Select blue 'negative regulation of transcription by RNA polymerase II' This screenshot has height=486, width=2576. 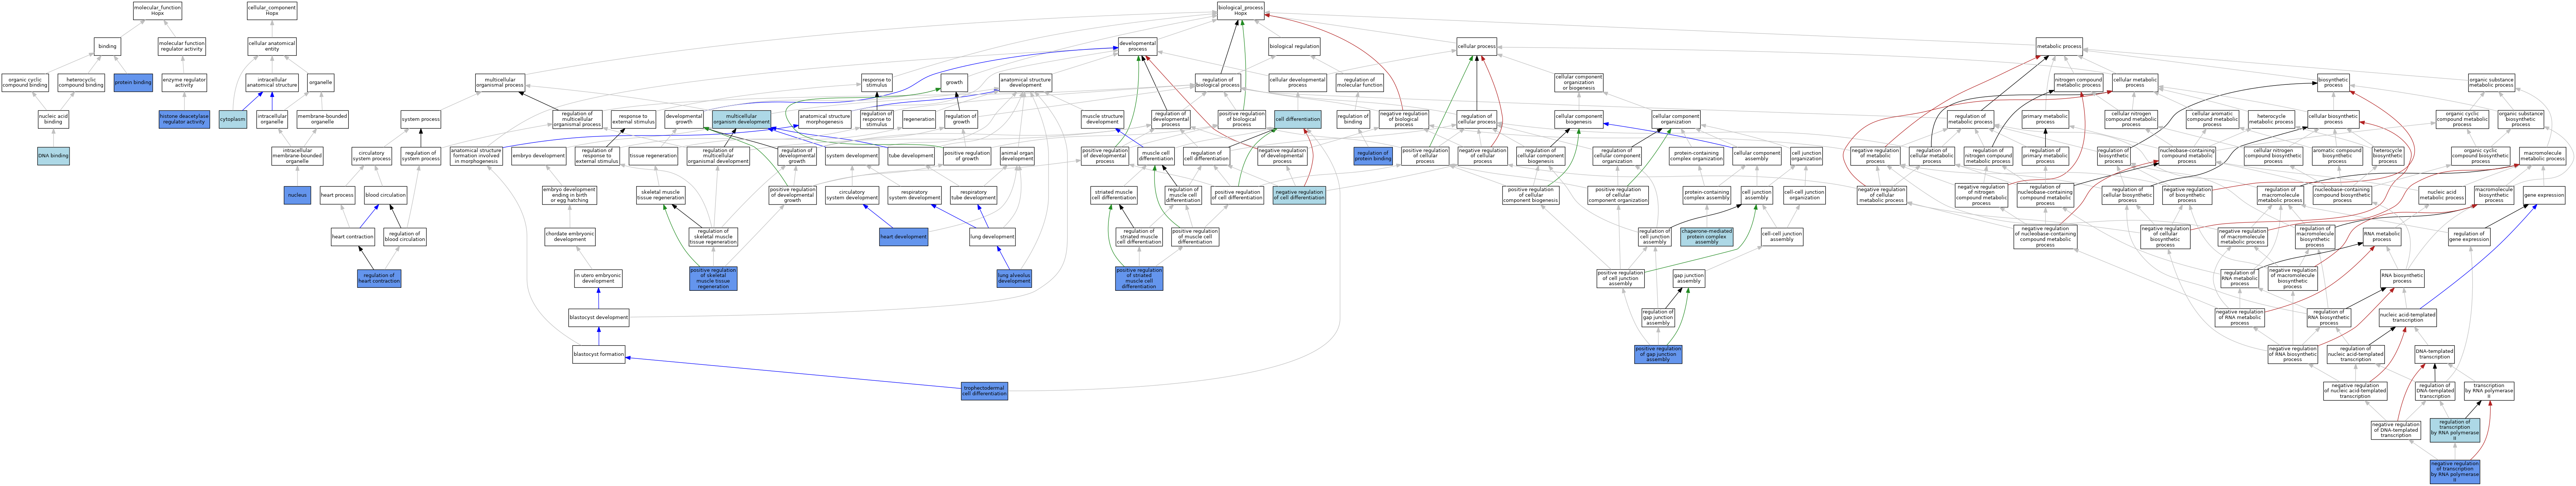coord(2454,471)
